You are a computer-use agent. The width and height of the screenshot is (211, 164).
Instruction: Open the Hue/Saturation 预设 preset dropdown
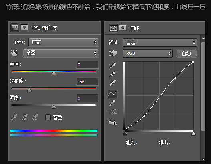tap(63, 42)
